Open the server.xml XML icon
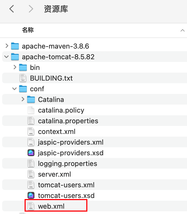This screenshot has width=187, height=214. (31, 174)
